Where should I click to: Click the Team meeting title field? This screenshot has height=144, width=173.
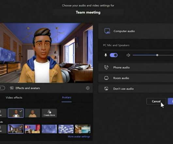88,12
